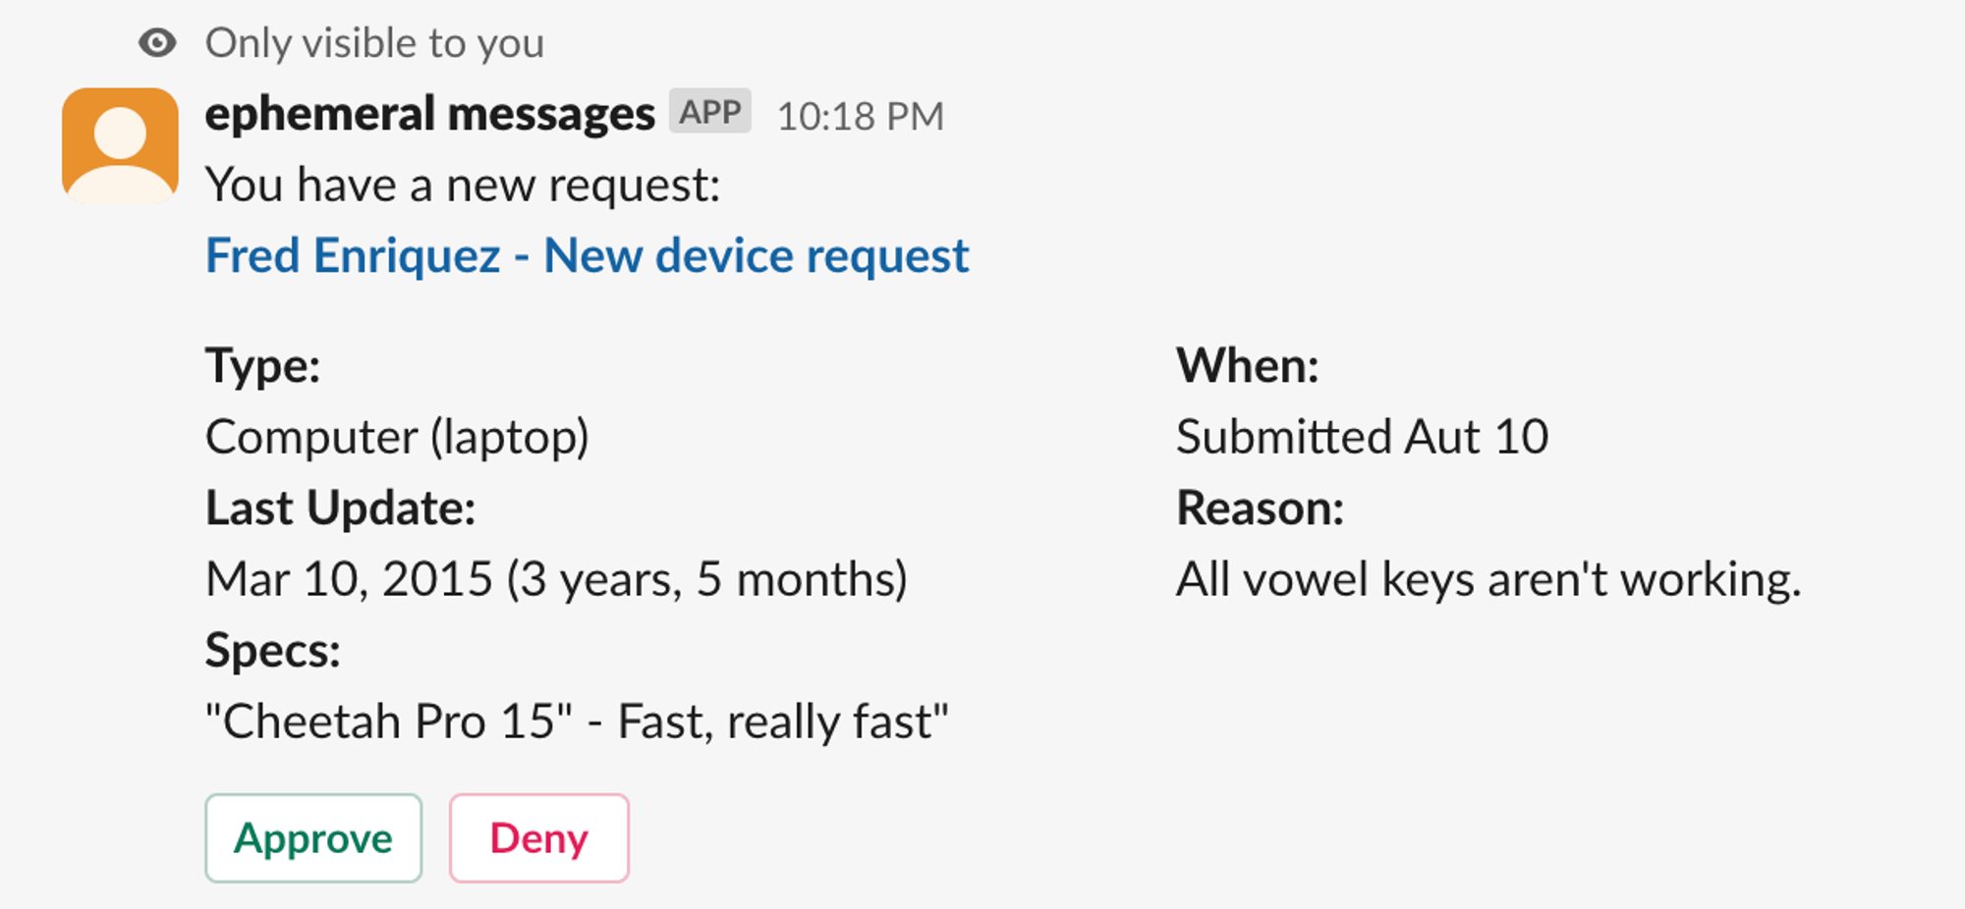The width and height of the screenshot is (1965, 909).
Task: Click the APP badge label
Action: pos(709,112)
